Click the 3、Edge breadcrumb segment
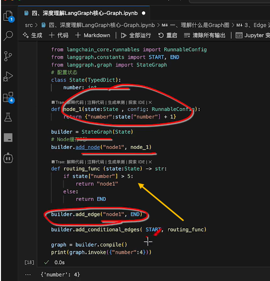Image resolution: width=270 pixels, height=281 pixels. pyautogui.click(x=253, y=25)
